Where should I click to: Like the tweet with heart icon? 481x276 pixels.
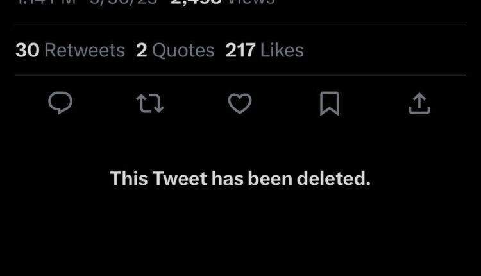click(x=240, y=103)
